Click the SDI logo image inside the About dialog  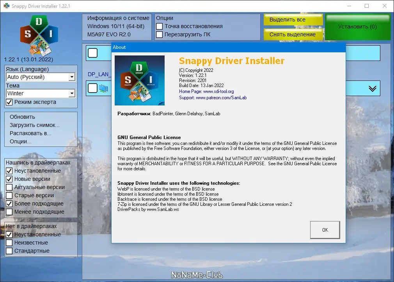coord(139,80)
